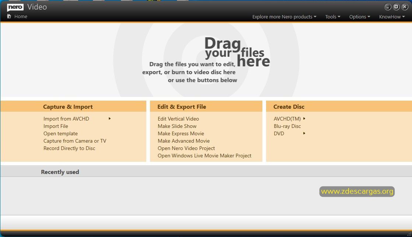
Task: Click the window resize grip corner
Action: pos(409,234)
